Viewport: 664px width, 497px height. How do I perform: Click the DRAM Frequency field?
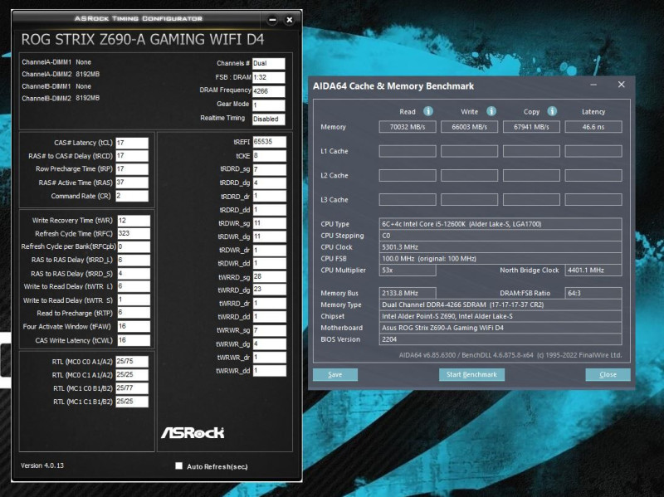pos(268,91)
